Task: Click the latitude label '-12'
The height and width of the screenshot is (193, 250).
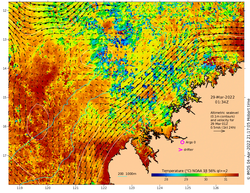Action: point(4,11)
